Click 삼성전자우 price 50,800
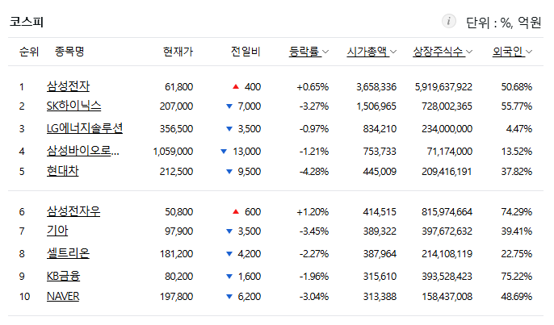 click(178, 212)
